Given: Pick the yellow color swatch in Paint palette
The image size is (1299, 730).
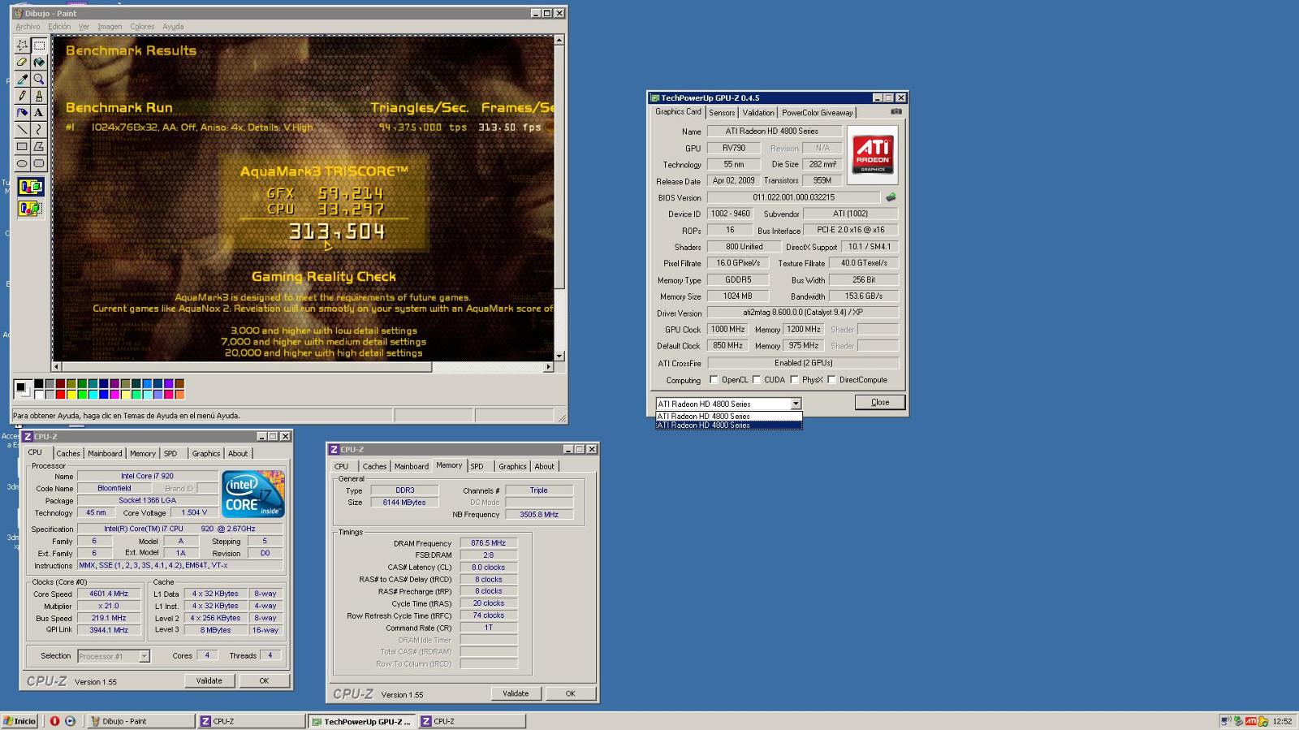Looking at the screenshot, I should pos(71,395).
